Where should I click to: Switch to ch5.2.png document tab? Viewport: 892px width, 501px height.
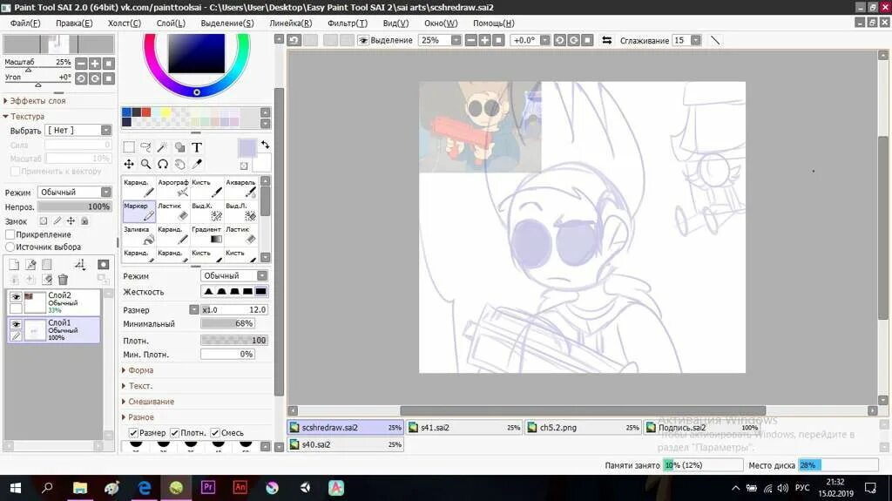click(x=583, y=428)
